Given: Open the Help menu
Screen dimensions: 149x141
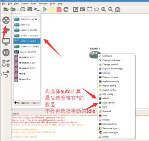Looking at the screenshot, I should [60, 4].
